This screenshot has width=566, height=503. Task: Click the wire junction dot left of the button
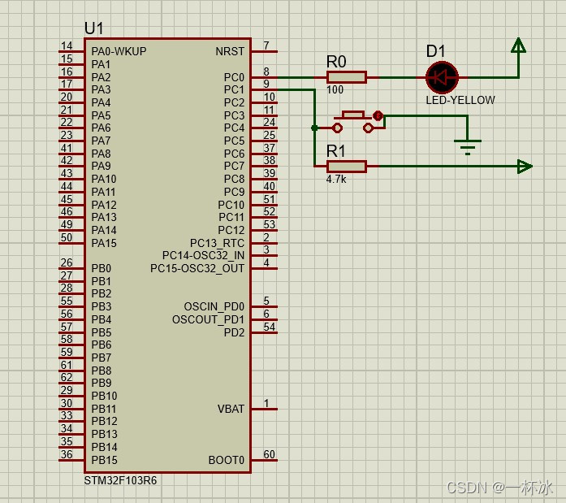[315, 128]
